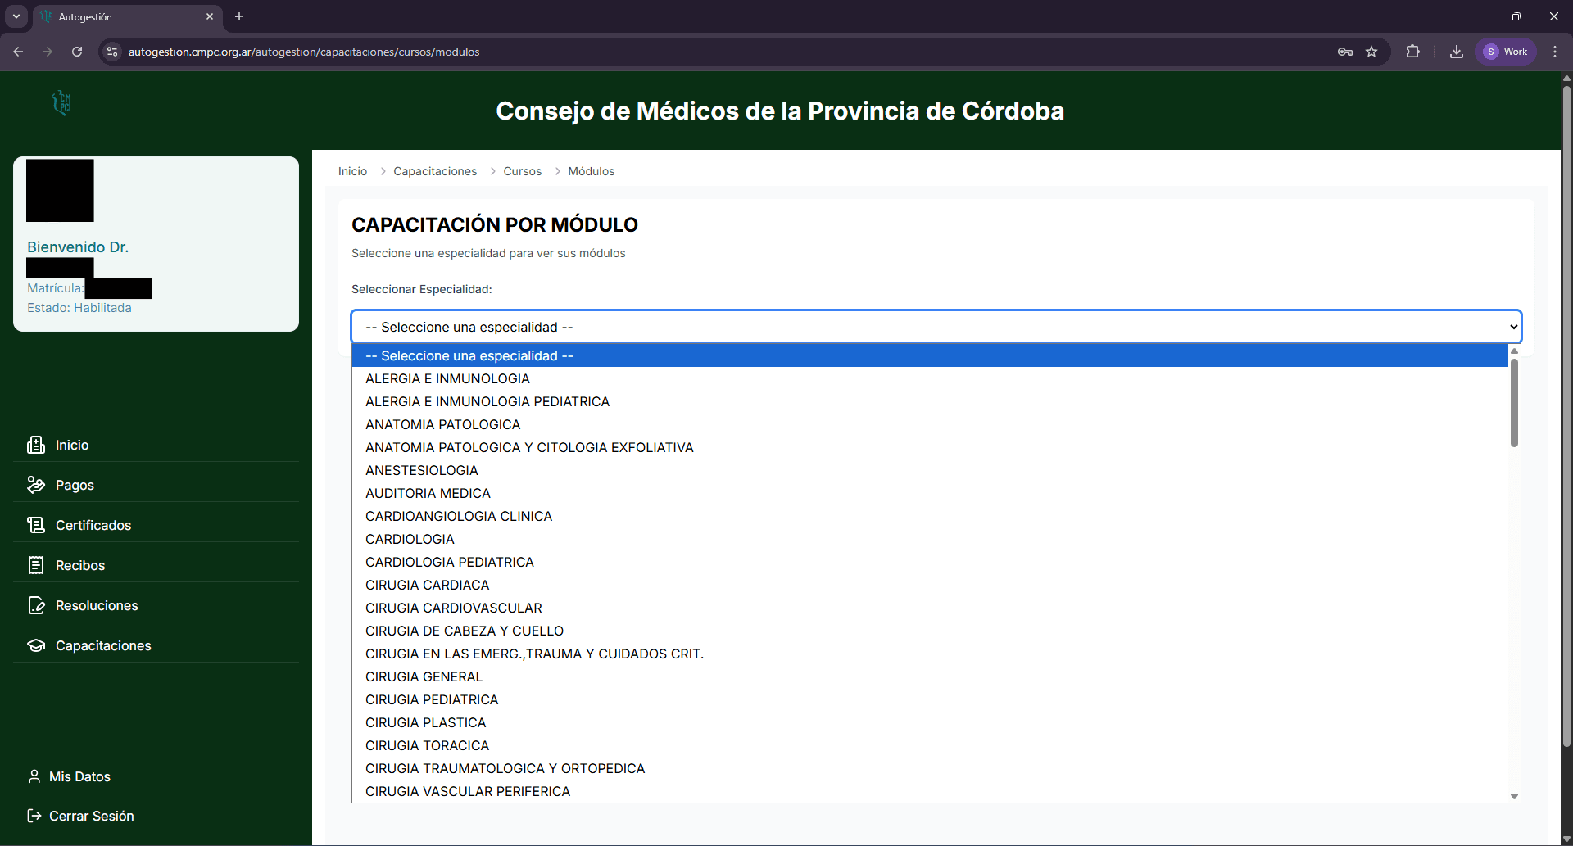Open Recibos using its receipt icon
1573x846 pixels.
[x=37, y=564]
